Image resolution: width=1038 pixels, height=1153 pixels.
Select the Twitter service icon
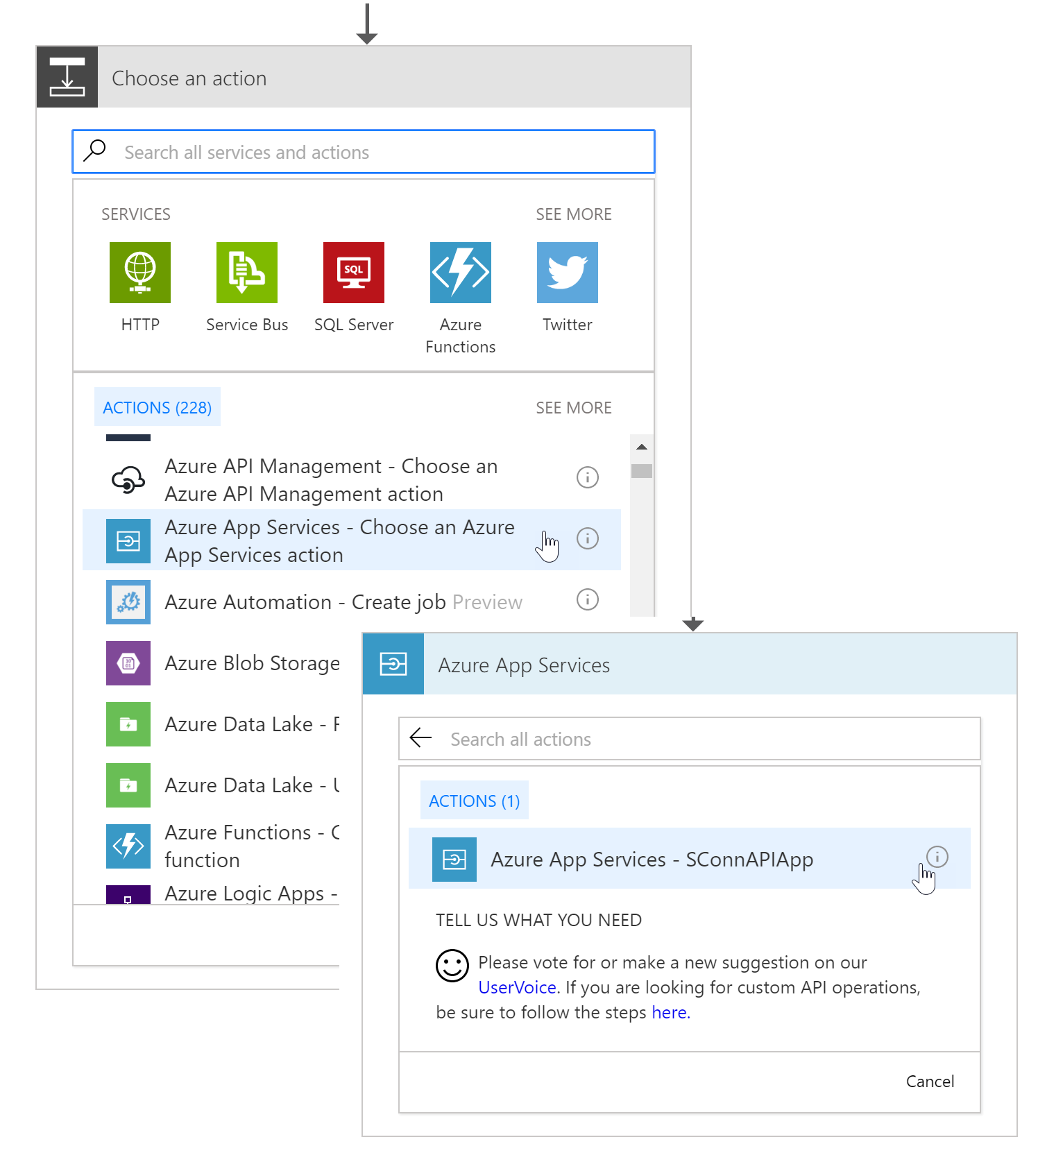coord(568,273)
